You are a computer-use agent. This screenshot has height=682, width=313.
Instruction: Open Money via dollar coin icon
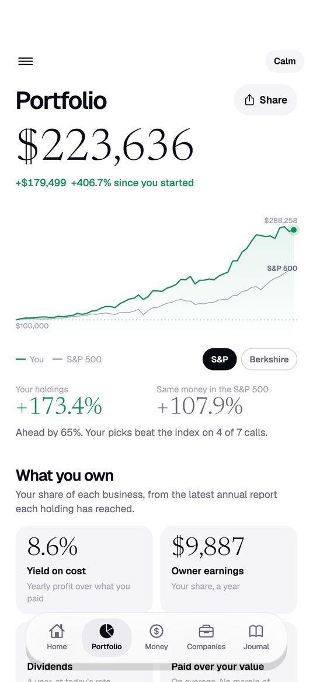click(156, 630)
